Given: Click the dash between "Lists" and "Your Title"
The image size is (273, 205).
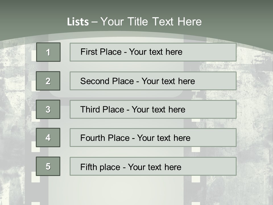Looking at the screenshot, I should (x=94, y=22).
